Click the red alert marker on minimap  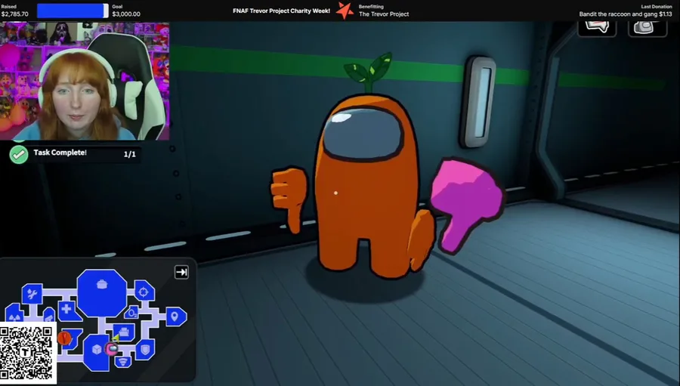click(65, 338)
